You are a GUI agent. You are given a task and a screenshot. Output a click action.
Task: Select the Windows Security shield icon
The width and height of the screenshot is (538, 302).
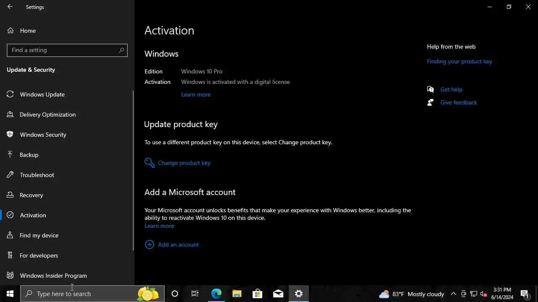coord(11,135)
